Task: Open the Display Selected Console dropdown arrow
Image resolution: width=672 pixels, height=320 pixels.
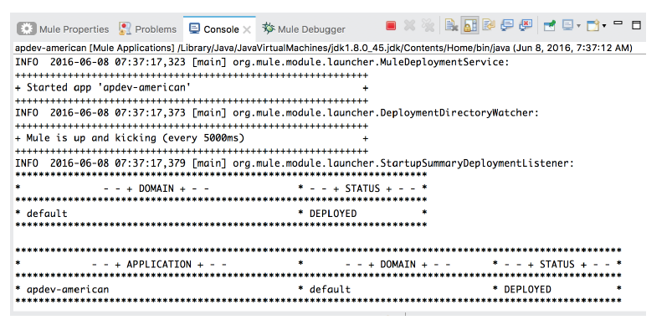Action: tap(578, 26)
